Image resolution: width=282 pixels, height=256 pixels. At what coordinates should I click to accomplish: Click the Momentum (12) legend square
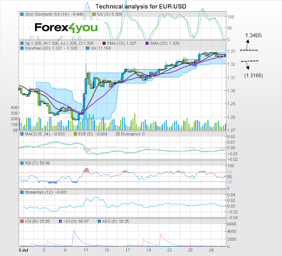click(22, 192)
